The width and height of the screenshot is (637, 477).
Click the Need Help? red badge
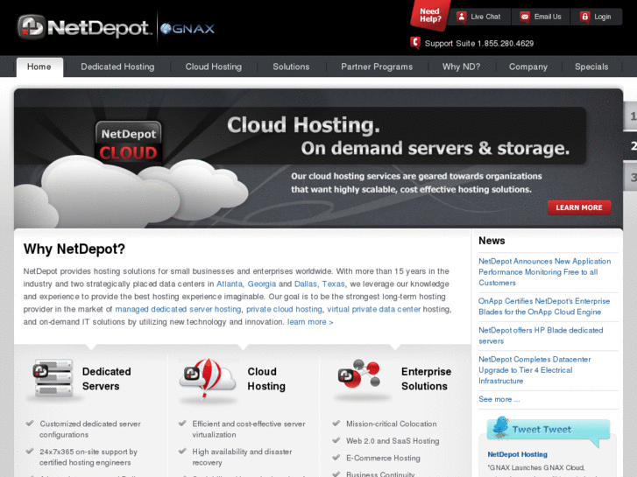(x=430, y=16)
